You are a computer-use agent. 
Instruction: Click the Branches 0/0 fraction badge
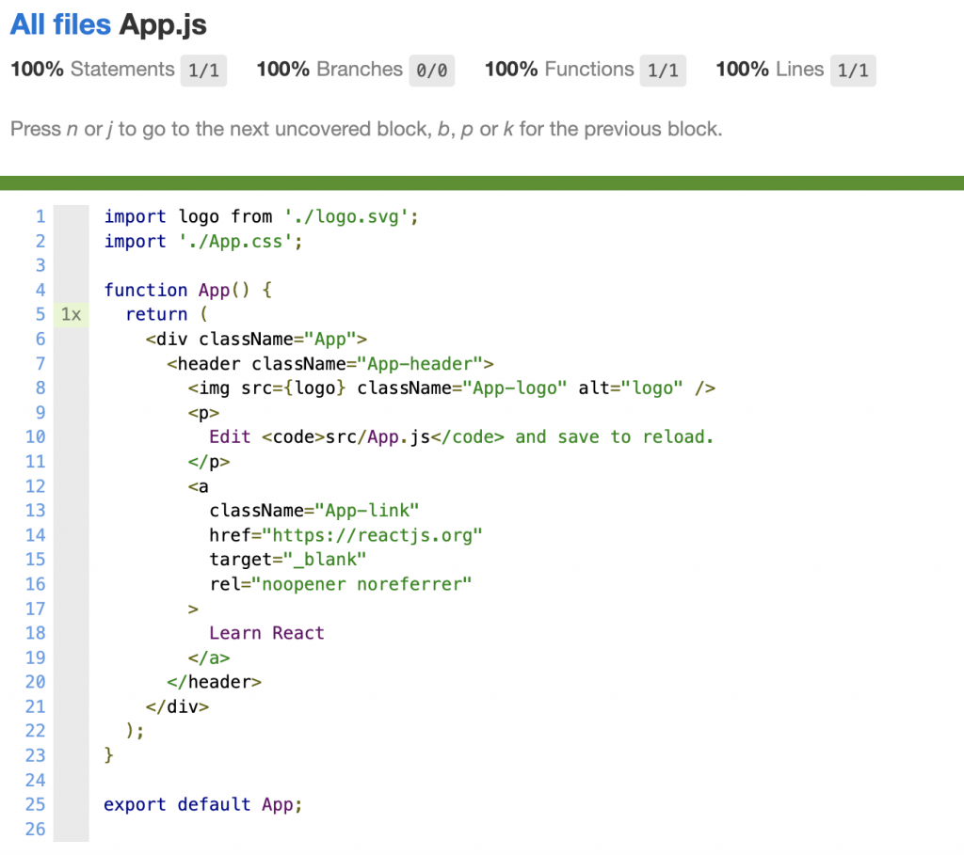431,70
